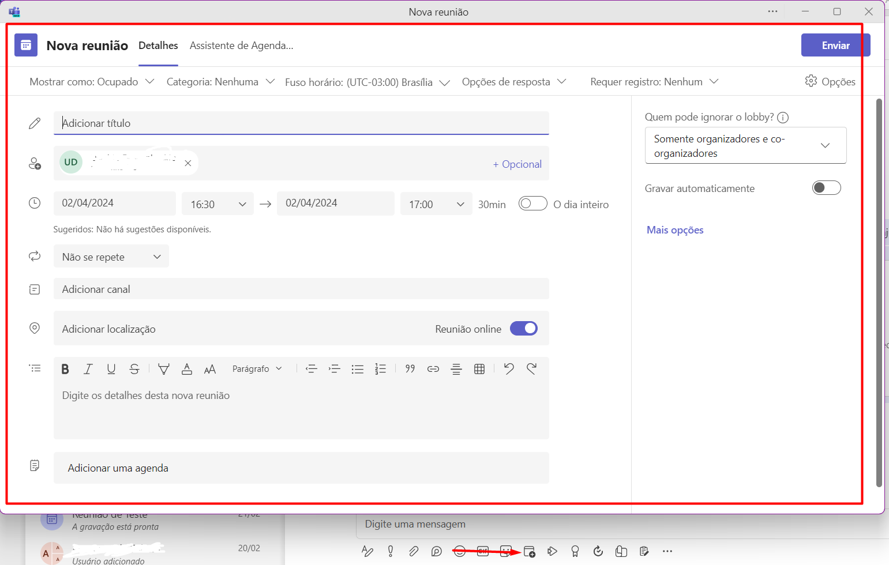Expand 'Requer registro: Nenhum' dropdown
The width and height of the screenshot is (889, 565).
pyautogui.click(x=654, y=81)
